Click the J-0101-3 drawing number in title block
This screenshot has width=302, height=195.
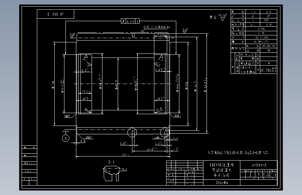[259, 165]
